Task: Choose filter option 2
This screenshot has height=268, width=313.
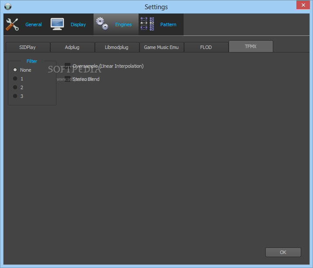Action: click(x=15, y=87)
